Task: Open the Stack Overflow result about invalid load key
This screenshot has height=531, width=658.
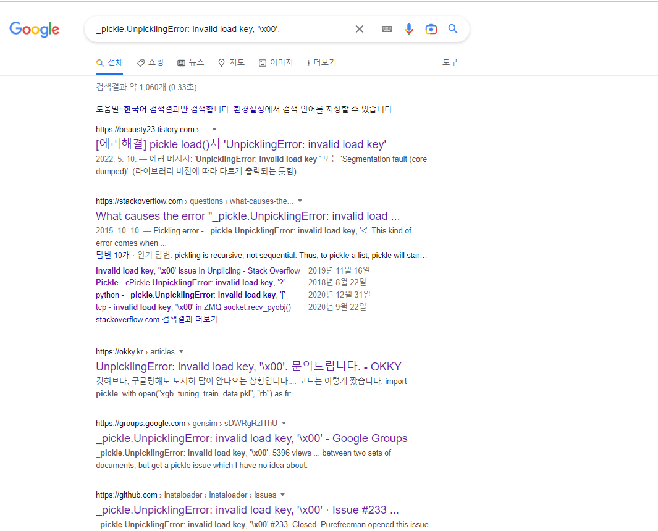Action: tap(247, 215)
